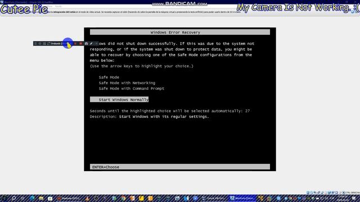Screen dimensions: 360x202
Task: Activate the Bandicam drawing pencil tool
Action: [91, 44]
